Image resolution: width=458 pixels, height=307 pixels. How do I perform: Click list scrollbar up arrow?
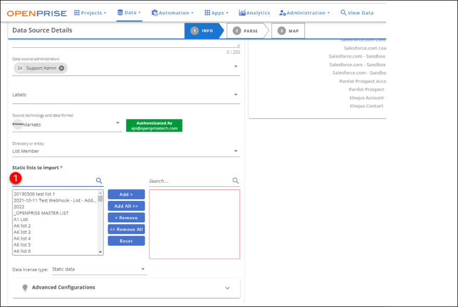[x=100, y=193]
